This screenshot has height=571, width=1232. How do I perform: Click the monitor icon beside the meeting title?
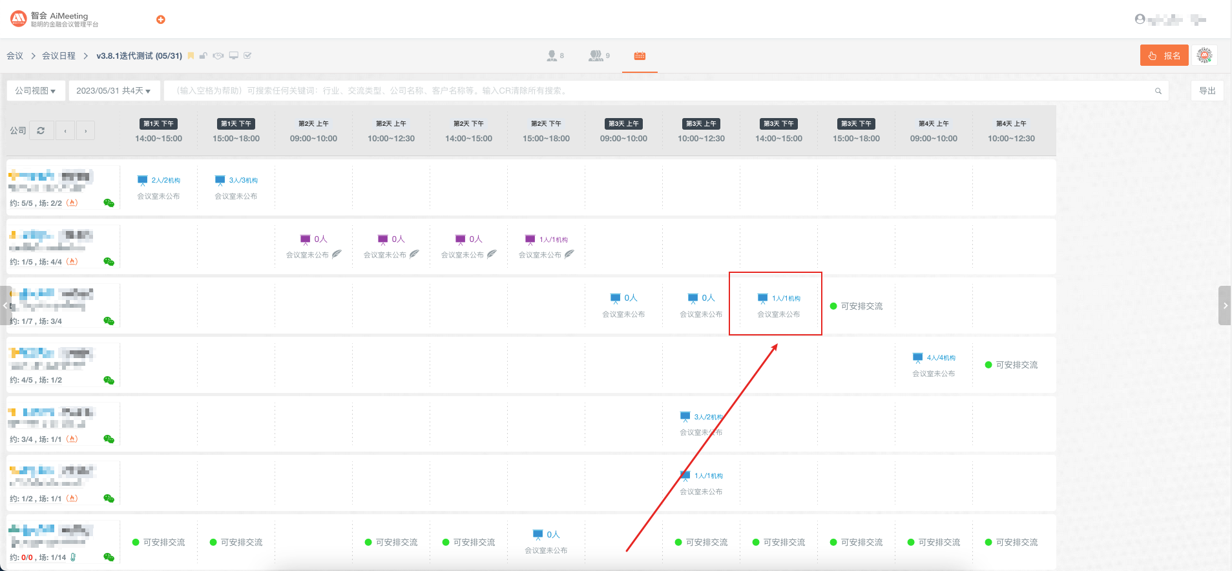[234, 56]
